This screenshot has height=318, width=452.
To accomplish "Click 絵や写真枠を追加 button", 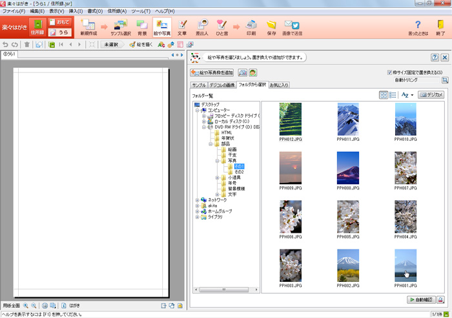I will (212, 72).
